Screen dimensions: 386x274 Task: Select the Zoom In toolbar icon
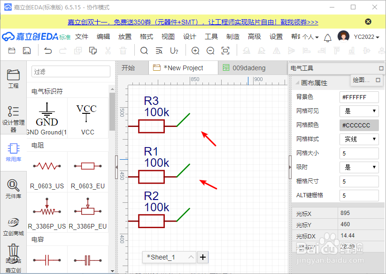(195, 51)
